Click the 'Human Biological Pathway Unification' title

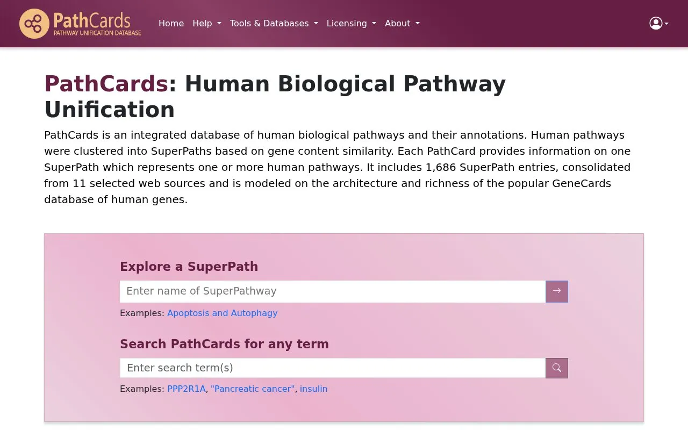tap(275, 97)
